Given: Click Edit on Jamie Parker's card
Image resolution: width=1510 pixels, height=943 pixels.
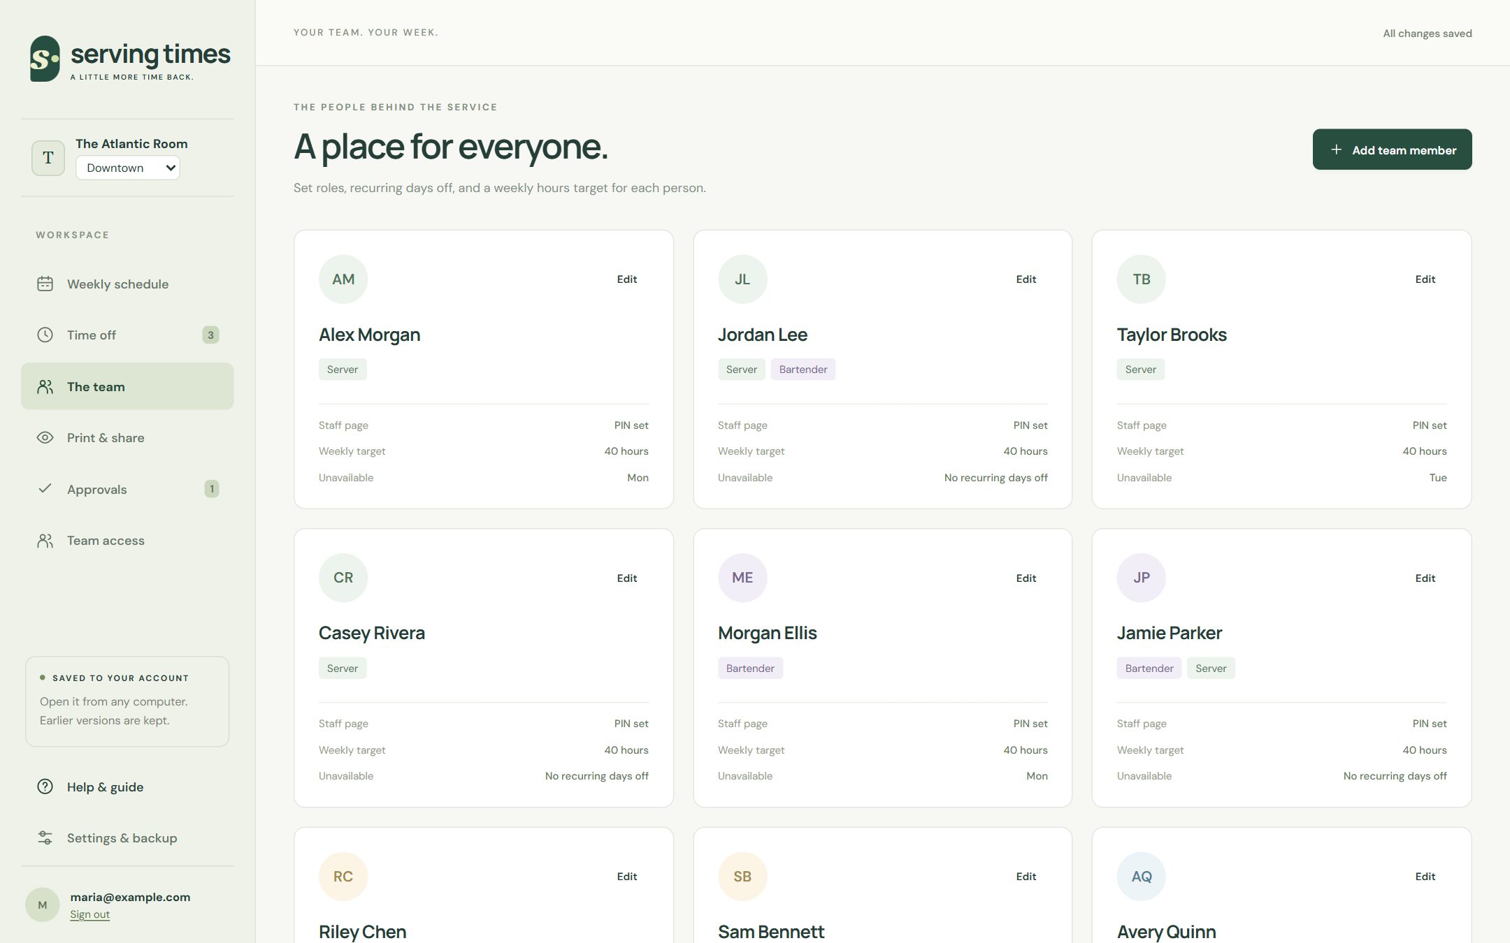Looking at the screenshot, I should [x=1425, y=578].
